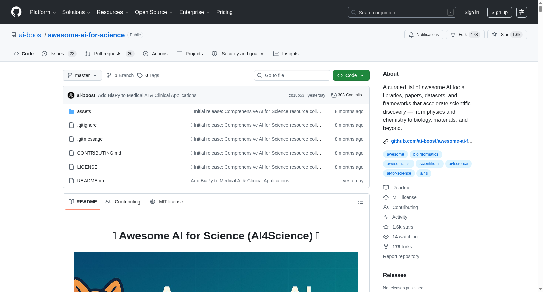Click the pulse icon next to Activity
The image size is (543, 292).
(x=386, y=217)
